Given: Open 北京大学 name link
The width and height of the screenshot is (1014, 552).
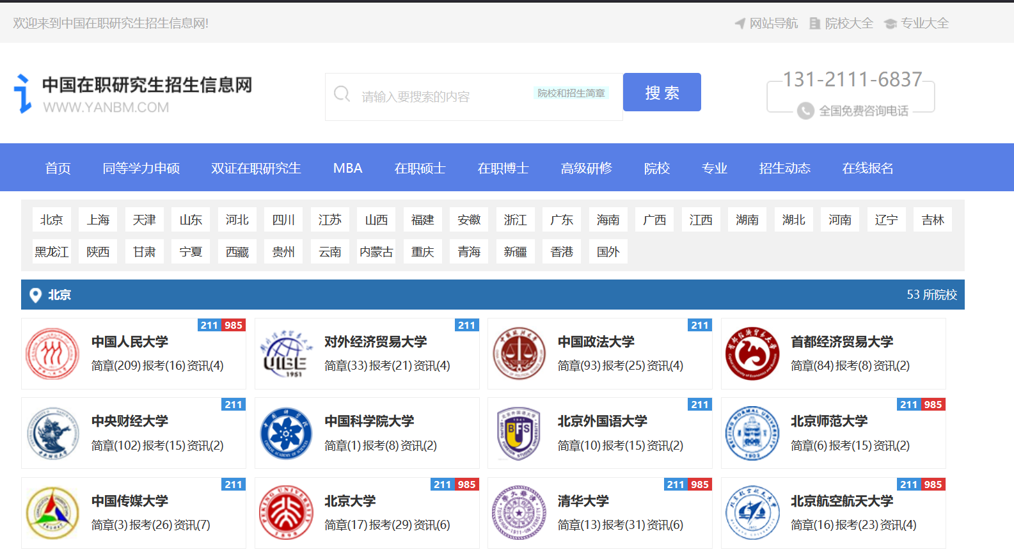Looking at the screenshot, I should pyautogui.click(x=350, y=501).
